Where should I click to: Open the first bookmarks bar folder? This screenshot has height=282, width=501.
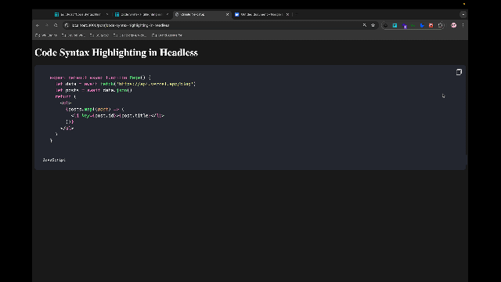click(46, 35)
